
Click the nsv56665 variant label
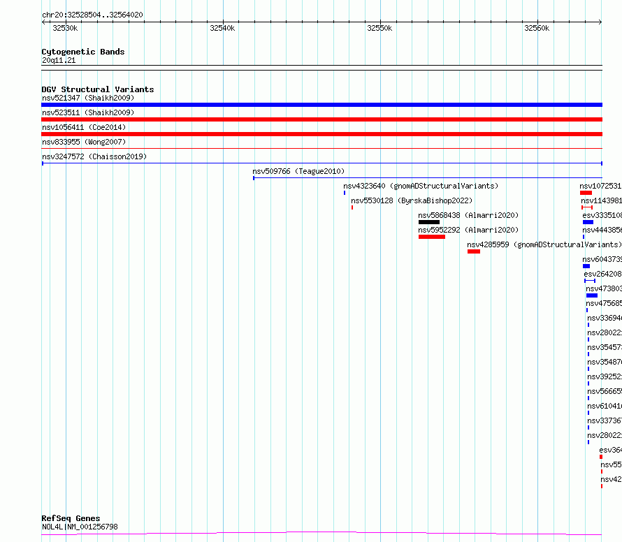point(605,391)
